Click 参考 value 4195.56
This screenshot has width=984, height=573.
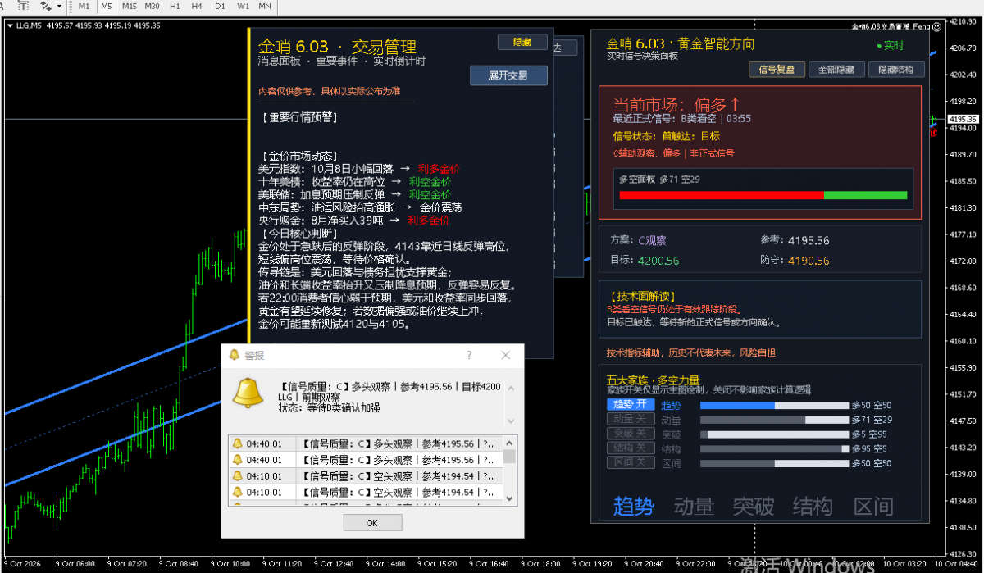pyautogui.click(x=809, y=240)
